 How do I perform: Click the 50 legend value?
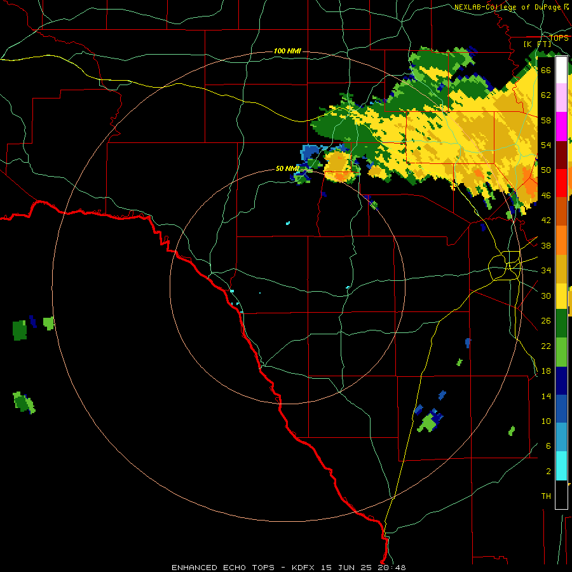point(546,170)
